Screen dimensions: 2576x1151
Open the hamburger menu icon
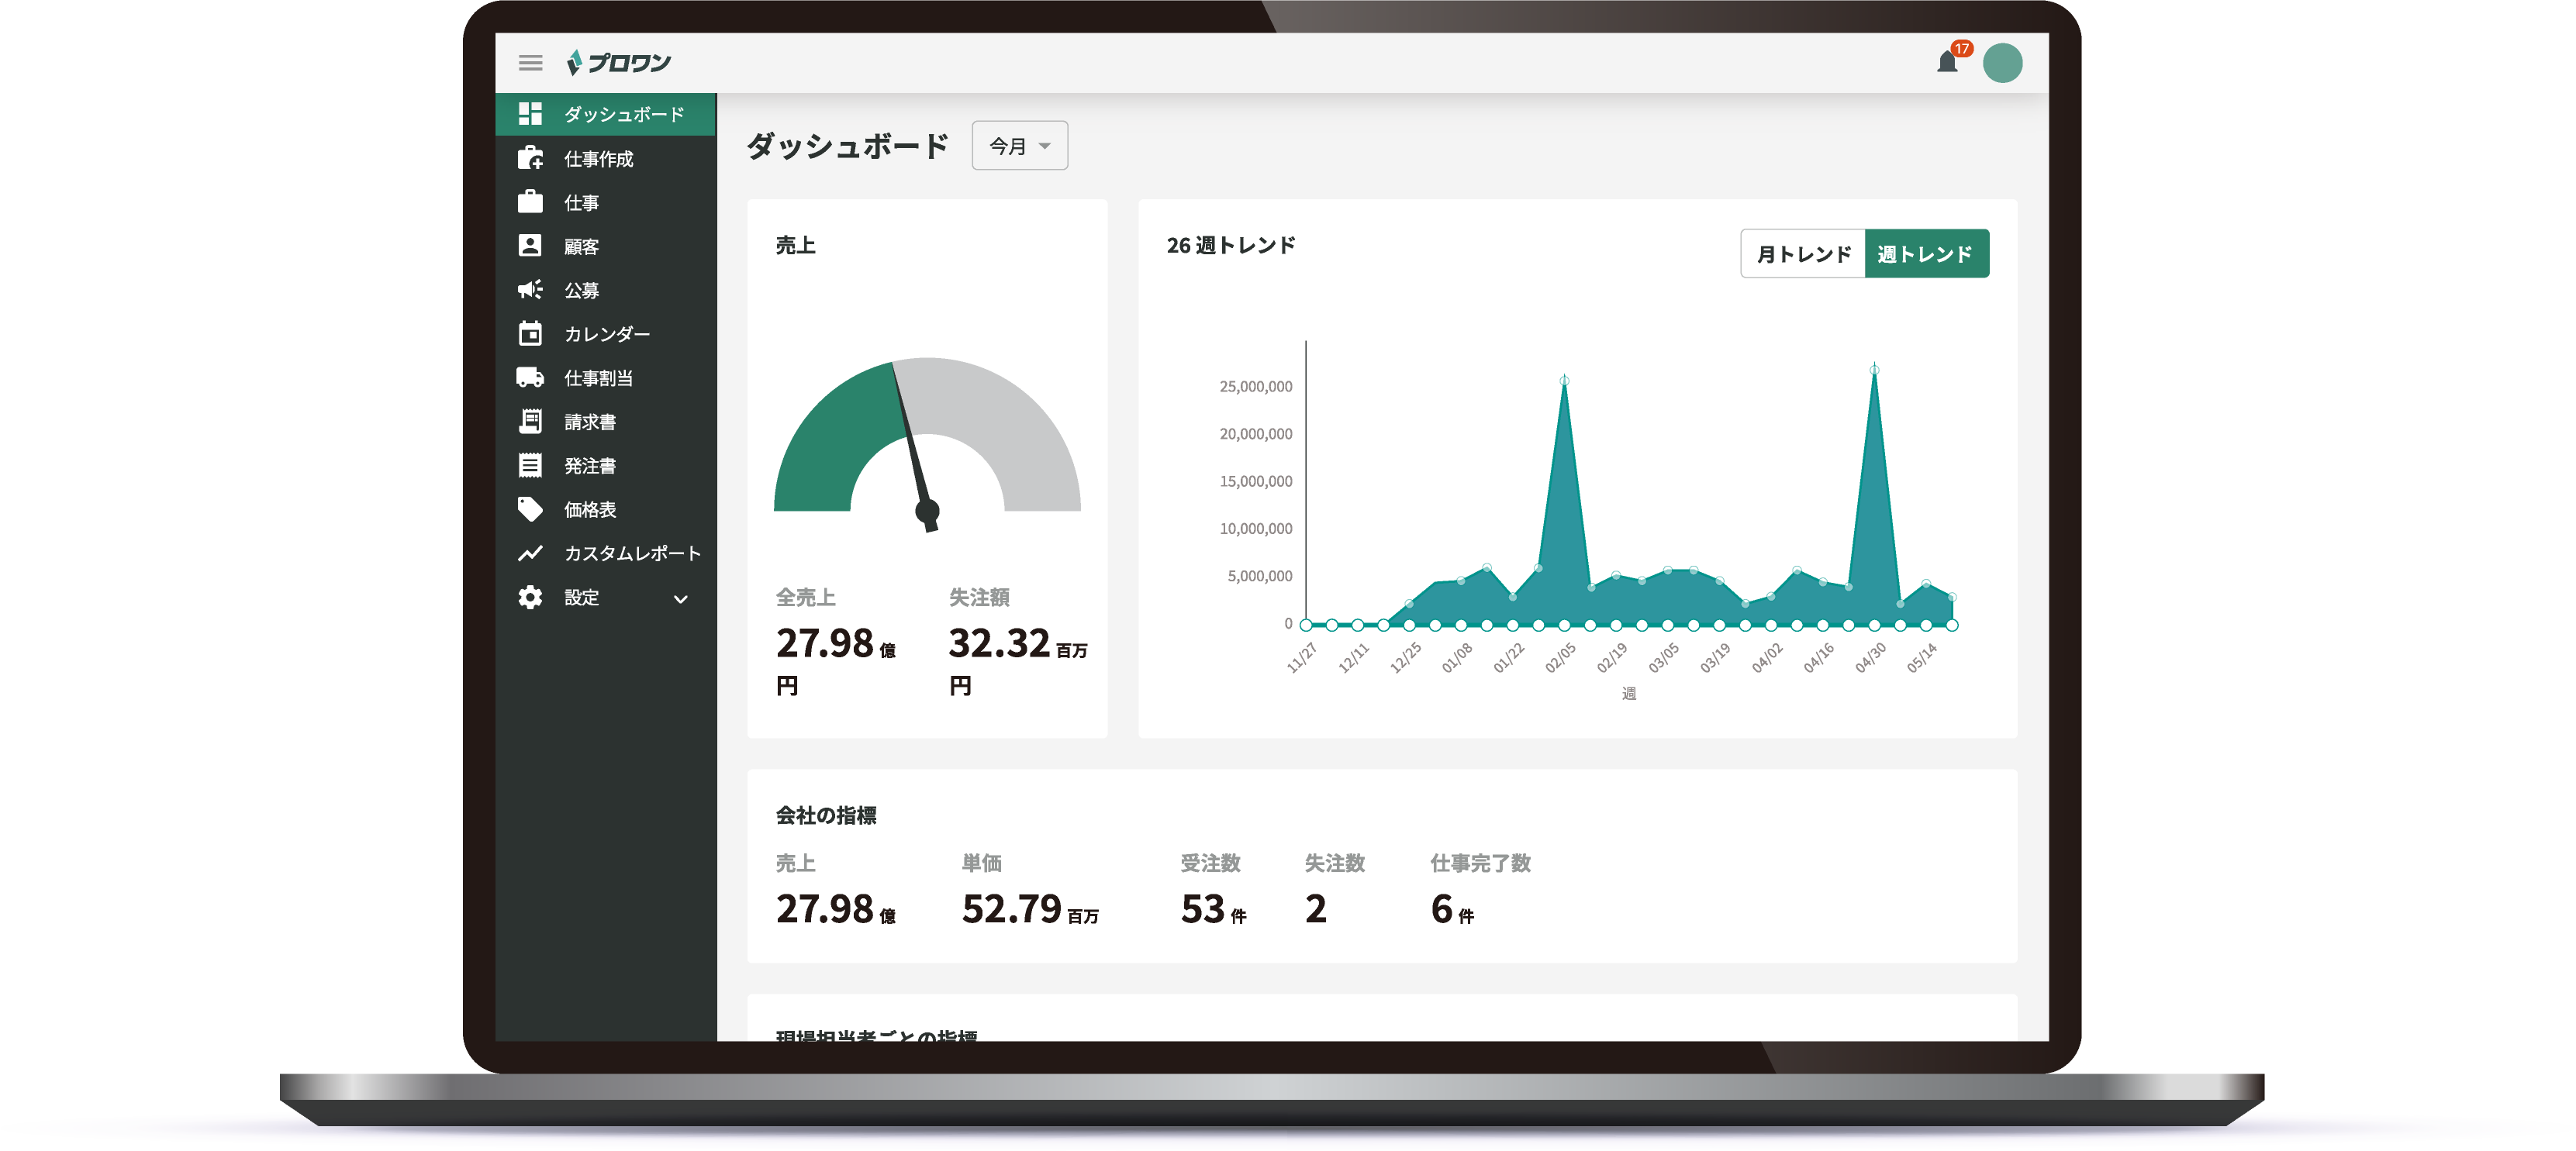[x=530, y=63]
